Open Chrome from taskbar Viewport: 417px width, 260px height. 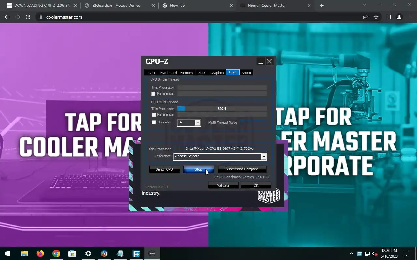tap(56, 253)
